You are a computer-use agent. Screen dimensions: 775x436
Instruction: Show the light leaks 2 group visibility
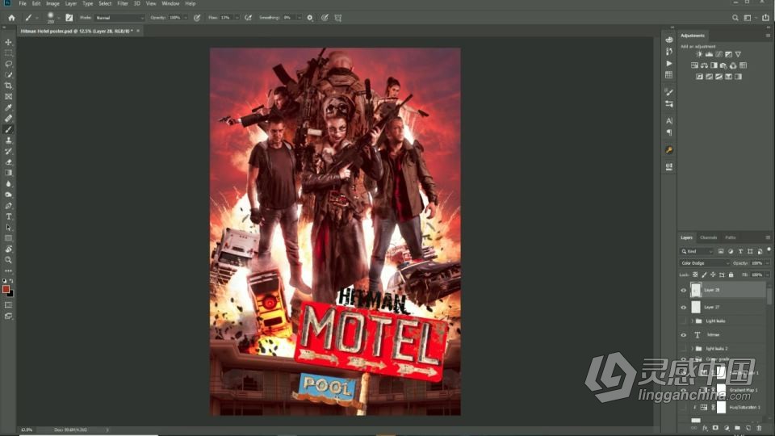click(x=684, y=349)
